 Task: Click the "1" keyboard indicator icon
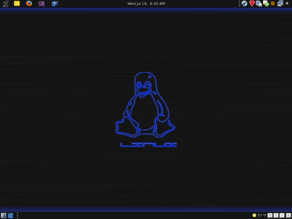pyautogui.click(x=276, y=216)
